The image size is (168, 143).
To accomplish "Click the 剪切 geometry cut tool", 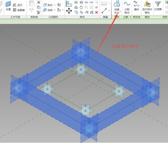I will click(48, 5).
